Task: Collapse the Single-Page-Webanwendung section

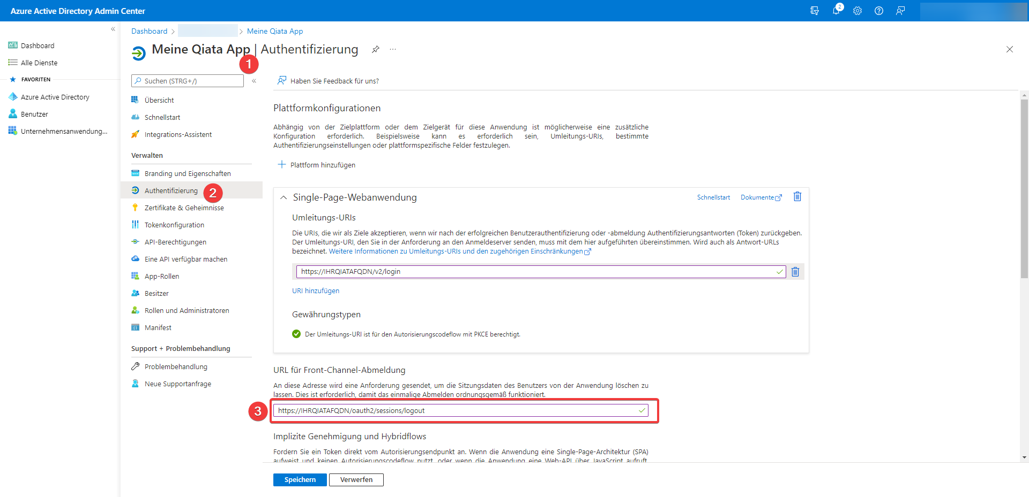Action: click(283, 197)
